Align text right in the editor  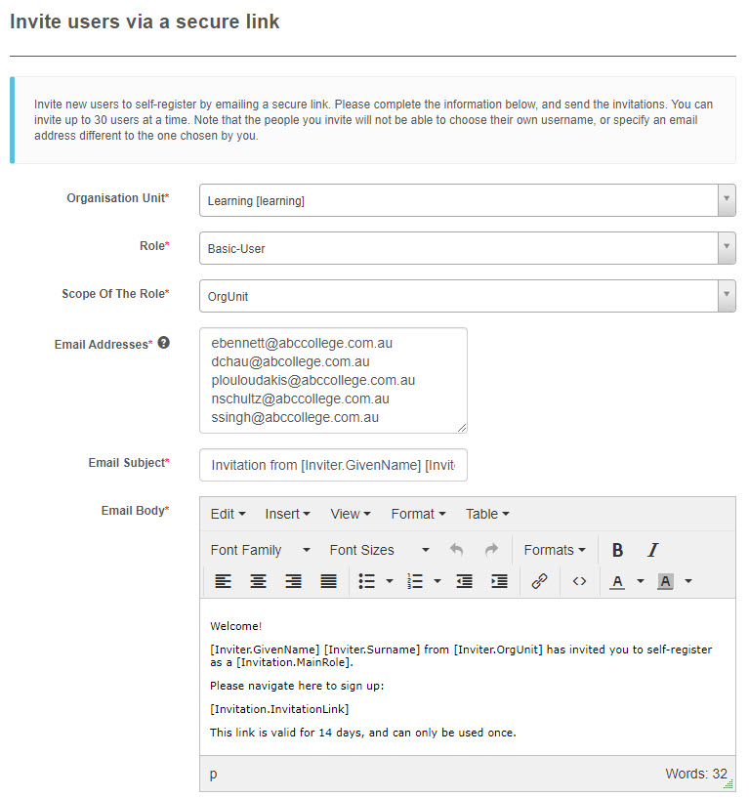[x=293, y=581]
